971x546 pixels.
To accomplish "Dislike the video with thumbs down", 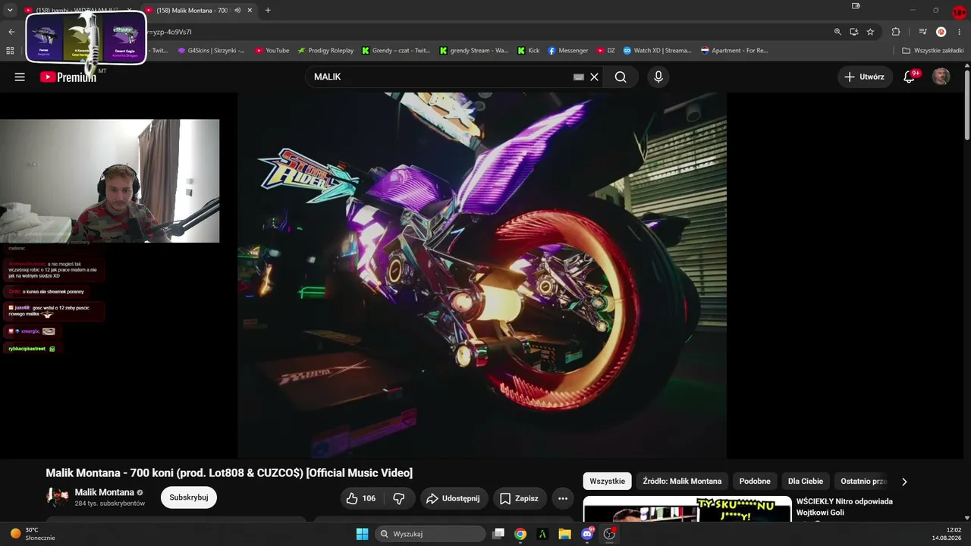I will (399, 498).
